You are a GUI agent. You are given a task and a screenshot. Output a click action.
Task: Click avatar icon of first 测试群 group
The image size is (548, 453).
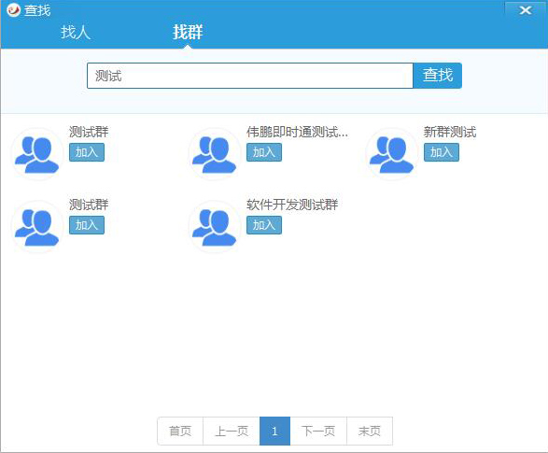point(37,154)
